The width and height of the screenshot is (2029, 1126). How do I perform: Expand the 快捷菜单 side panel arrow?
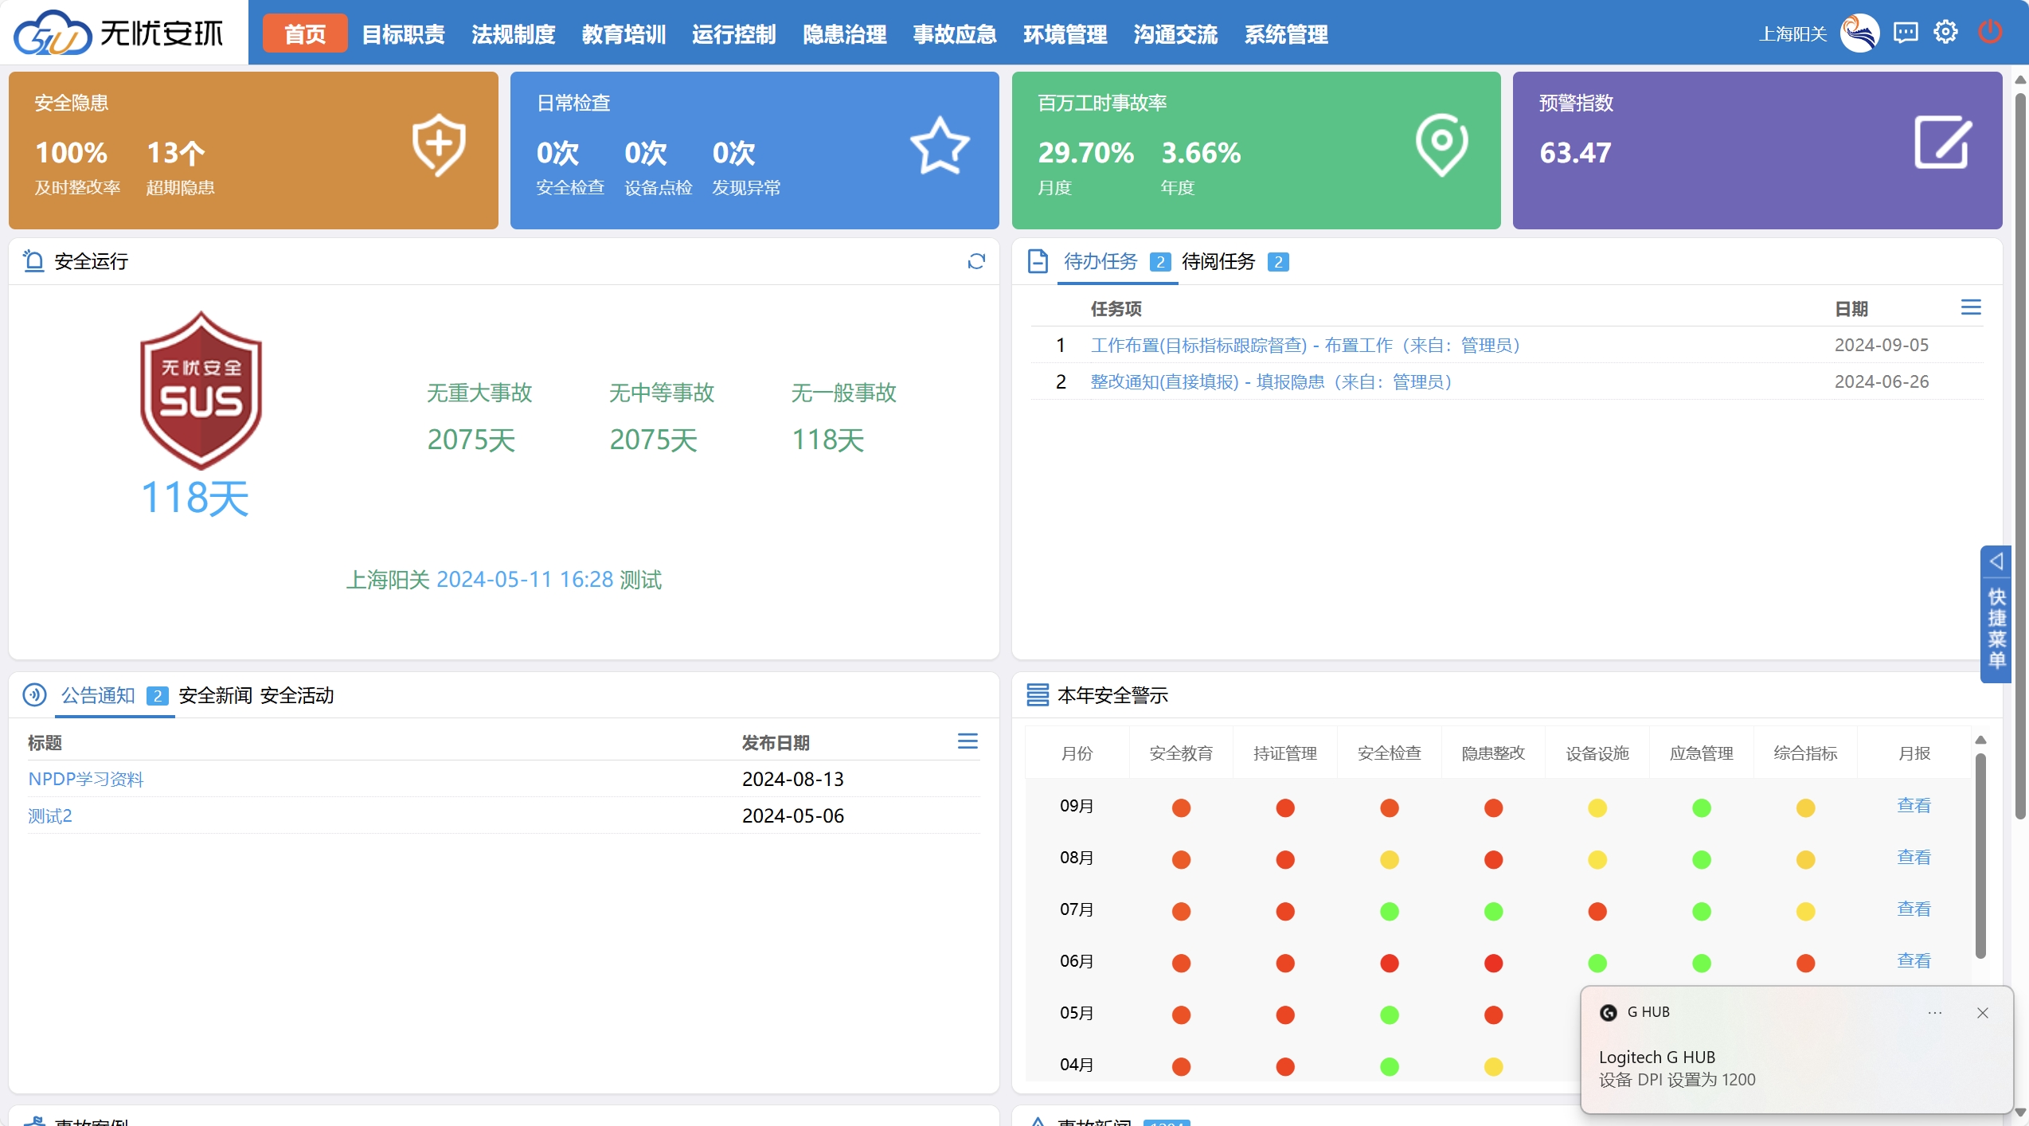pos(1996,561)
